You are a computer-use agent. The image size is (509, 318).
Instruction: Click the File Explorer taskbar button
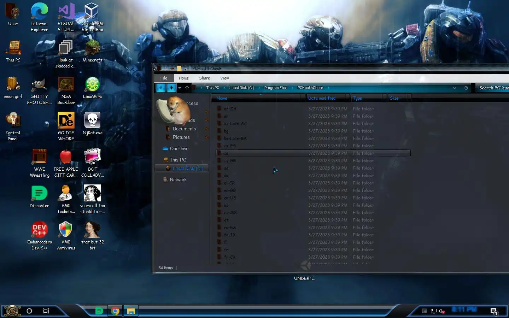(131, 311)
